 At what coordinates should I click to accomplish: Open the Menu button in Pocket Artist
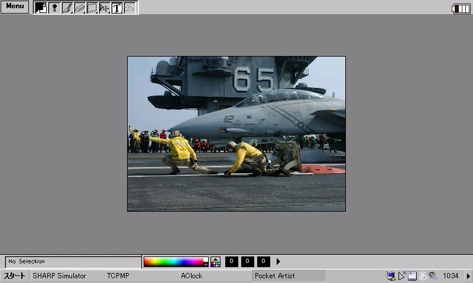[x=15, y=6]
